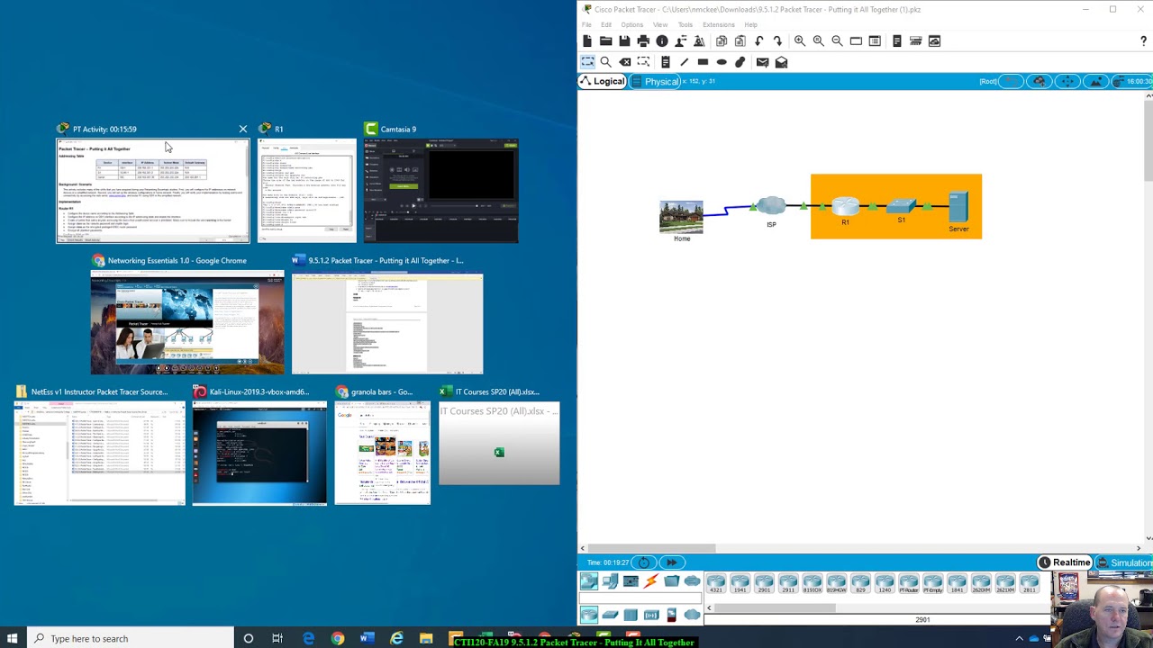Viewport: 1153px width, 648px height.
Task: Zoom out of the workspace
Action: 837,40
